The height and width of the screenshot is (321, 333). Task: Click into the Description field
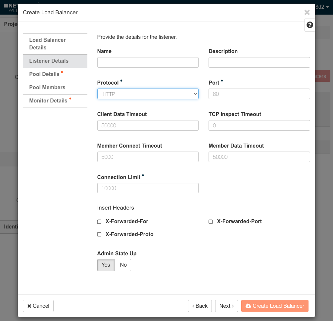pos(259,62)
